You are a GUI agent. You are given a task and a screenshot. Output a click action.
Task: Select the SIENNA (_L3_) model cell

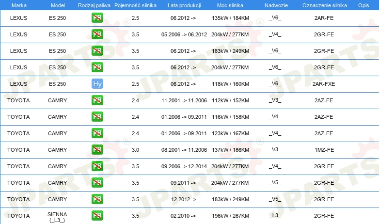[57, 217]
